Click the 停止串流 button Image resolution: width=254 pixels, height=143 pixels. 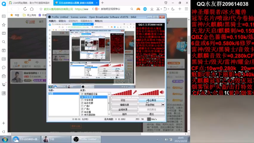point(151,100)
